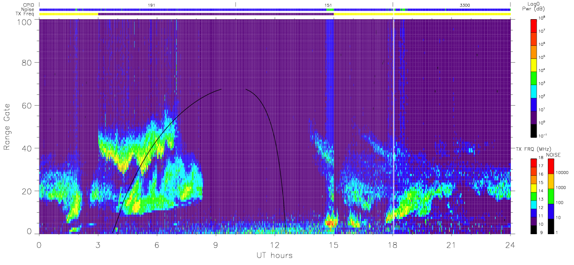Image resolution: width=574 pixels, height=265 pixels.
Task: Select the CPID value "3300"
Action: click(x=465, y=5)
